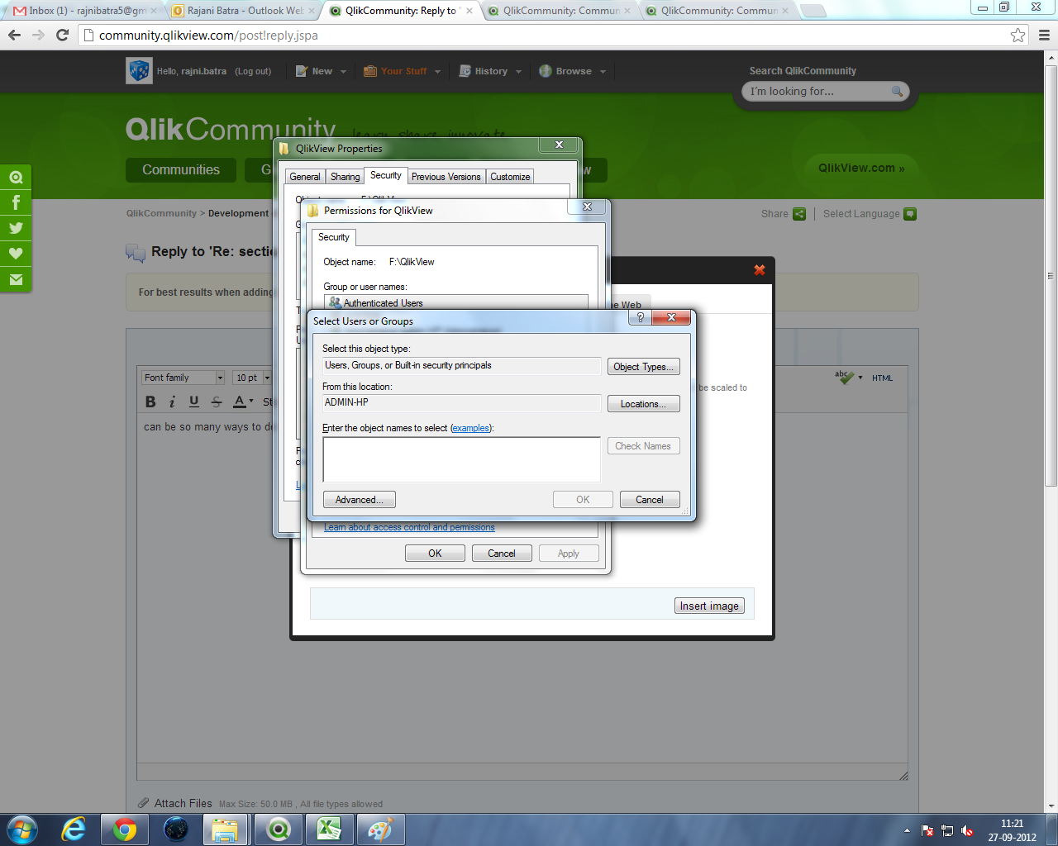Switch to the Inbox Gmail browser tab
Screen dimensions: 1058x846
coord(86,11)
